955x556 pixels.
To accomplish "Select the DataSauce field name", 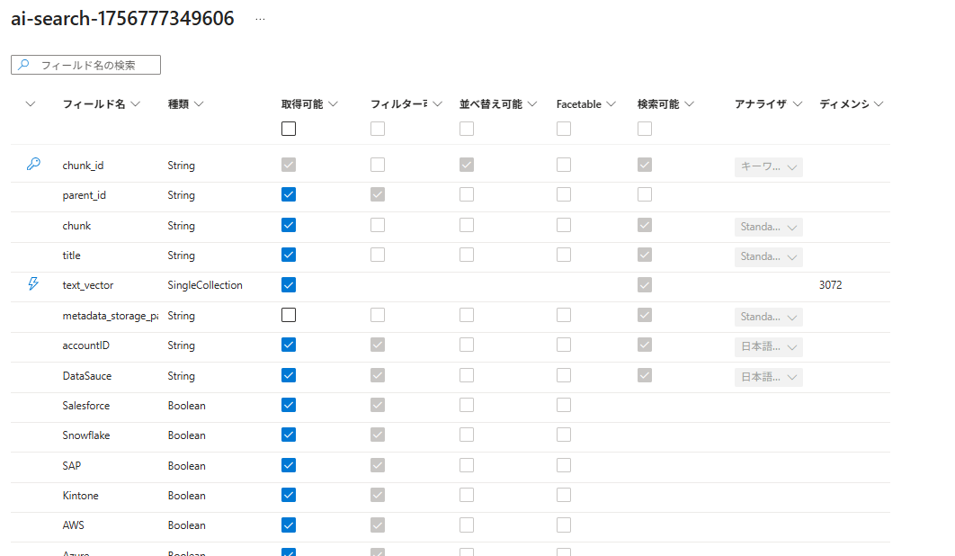I will click(x=87, y=376).
